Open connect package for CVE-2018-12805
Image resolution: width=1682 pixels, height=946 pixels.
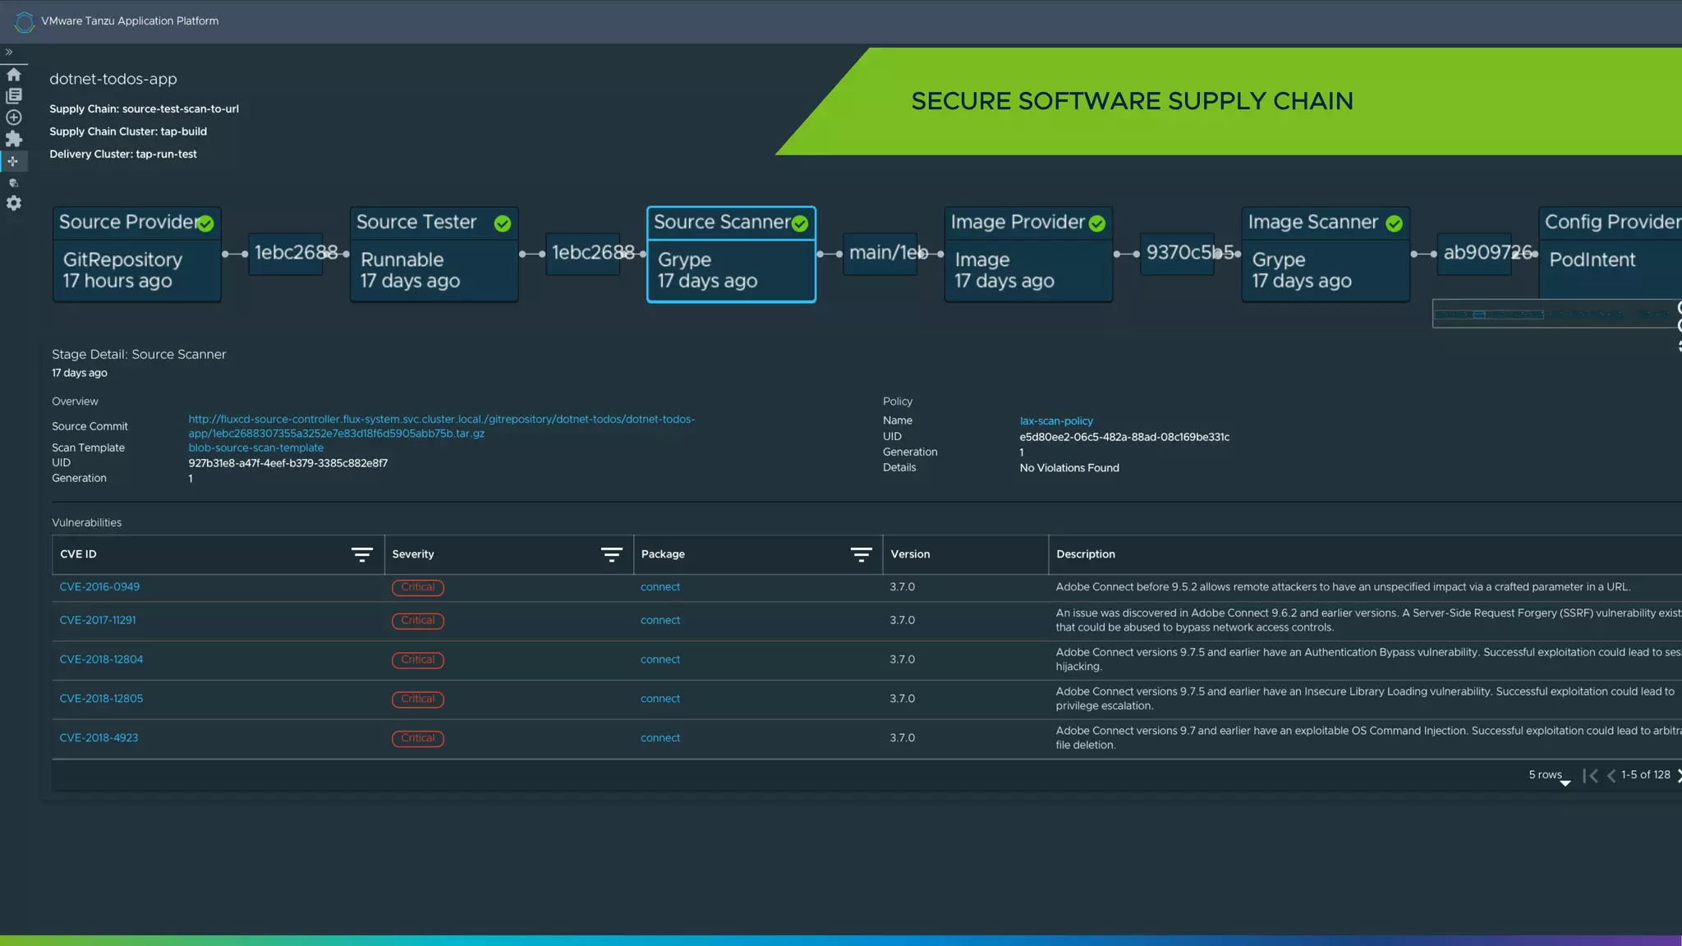pos(660,699)
